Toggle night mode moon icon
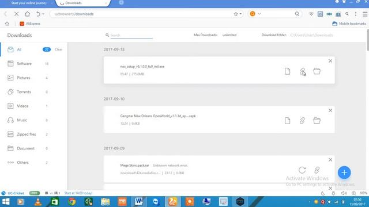 click(x=323, y=193)
